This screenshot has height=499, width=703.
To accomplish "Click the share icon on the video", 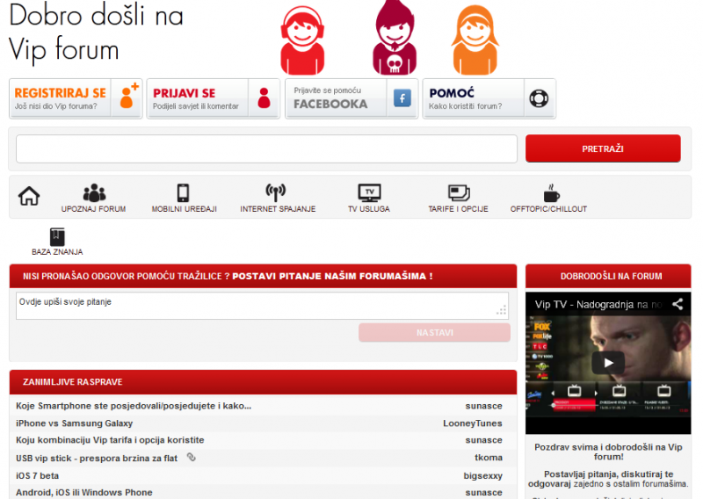I will tap(678, 304).
